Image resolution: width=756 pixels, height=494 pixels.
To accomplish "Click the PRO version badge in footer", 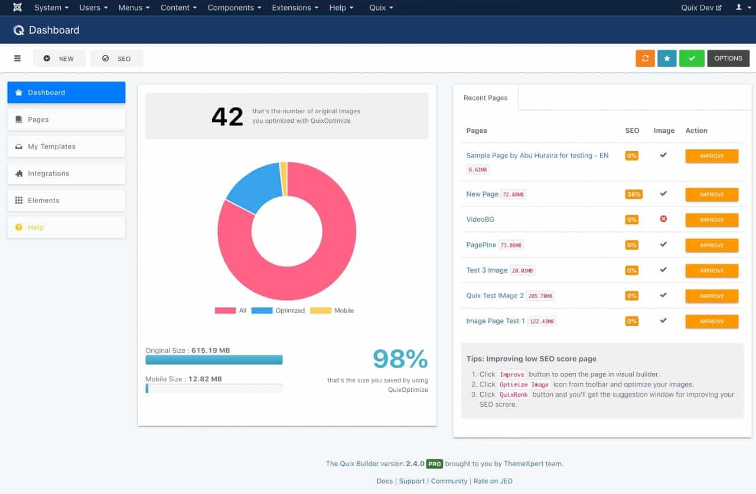I will tap(435, 464).
